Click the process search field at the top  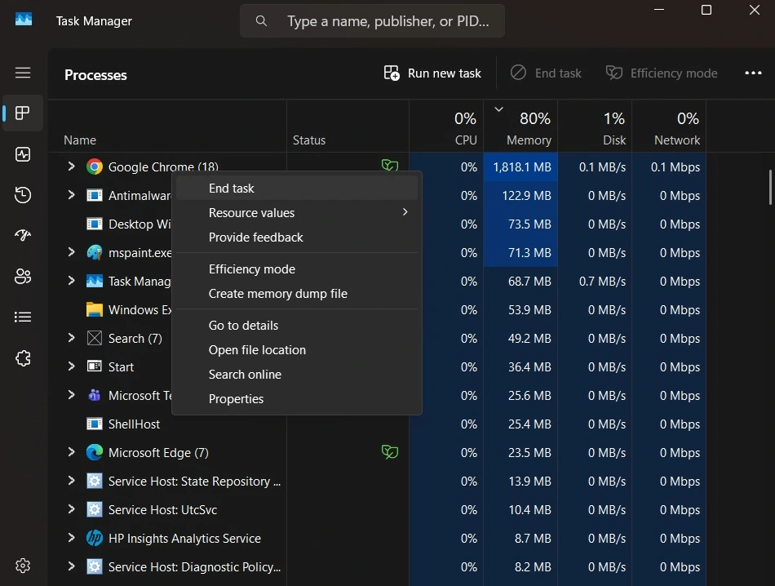pos(371,20)
